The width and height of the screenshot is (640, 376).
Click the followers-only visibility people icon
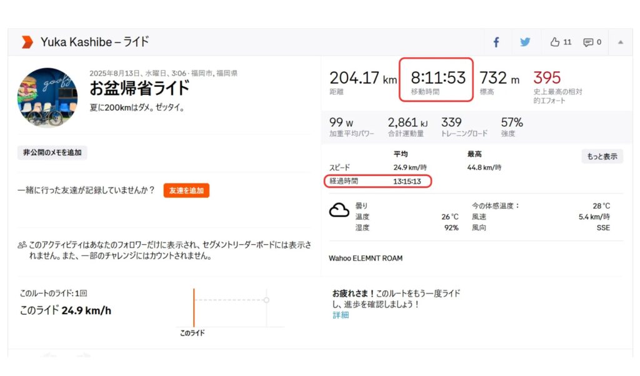coord(22,245)
